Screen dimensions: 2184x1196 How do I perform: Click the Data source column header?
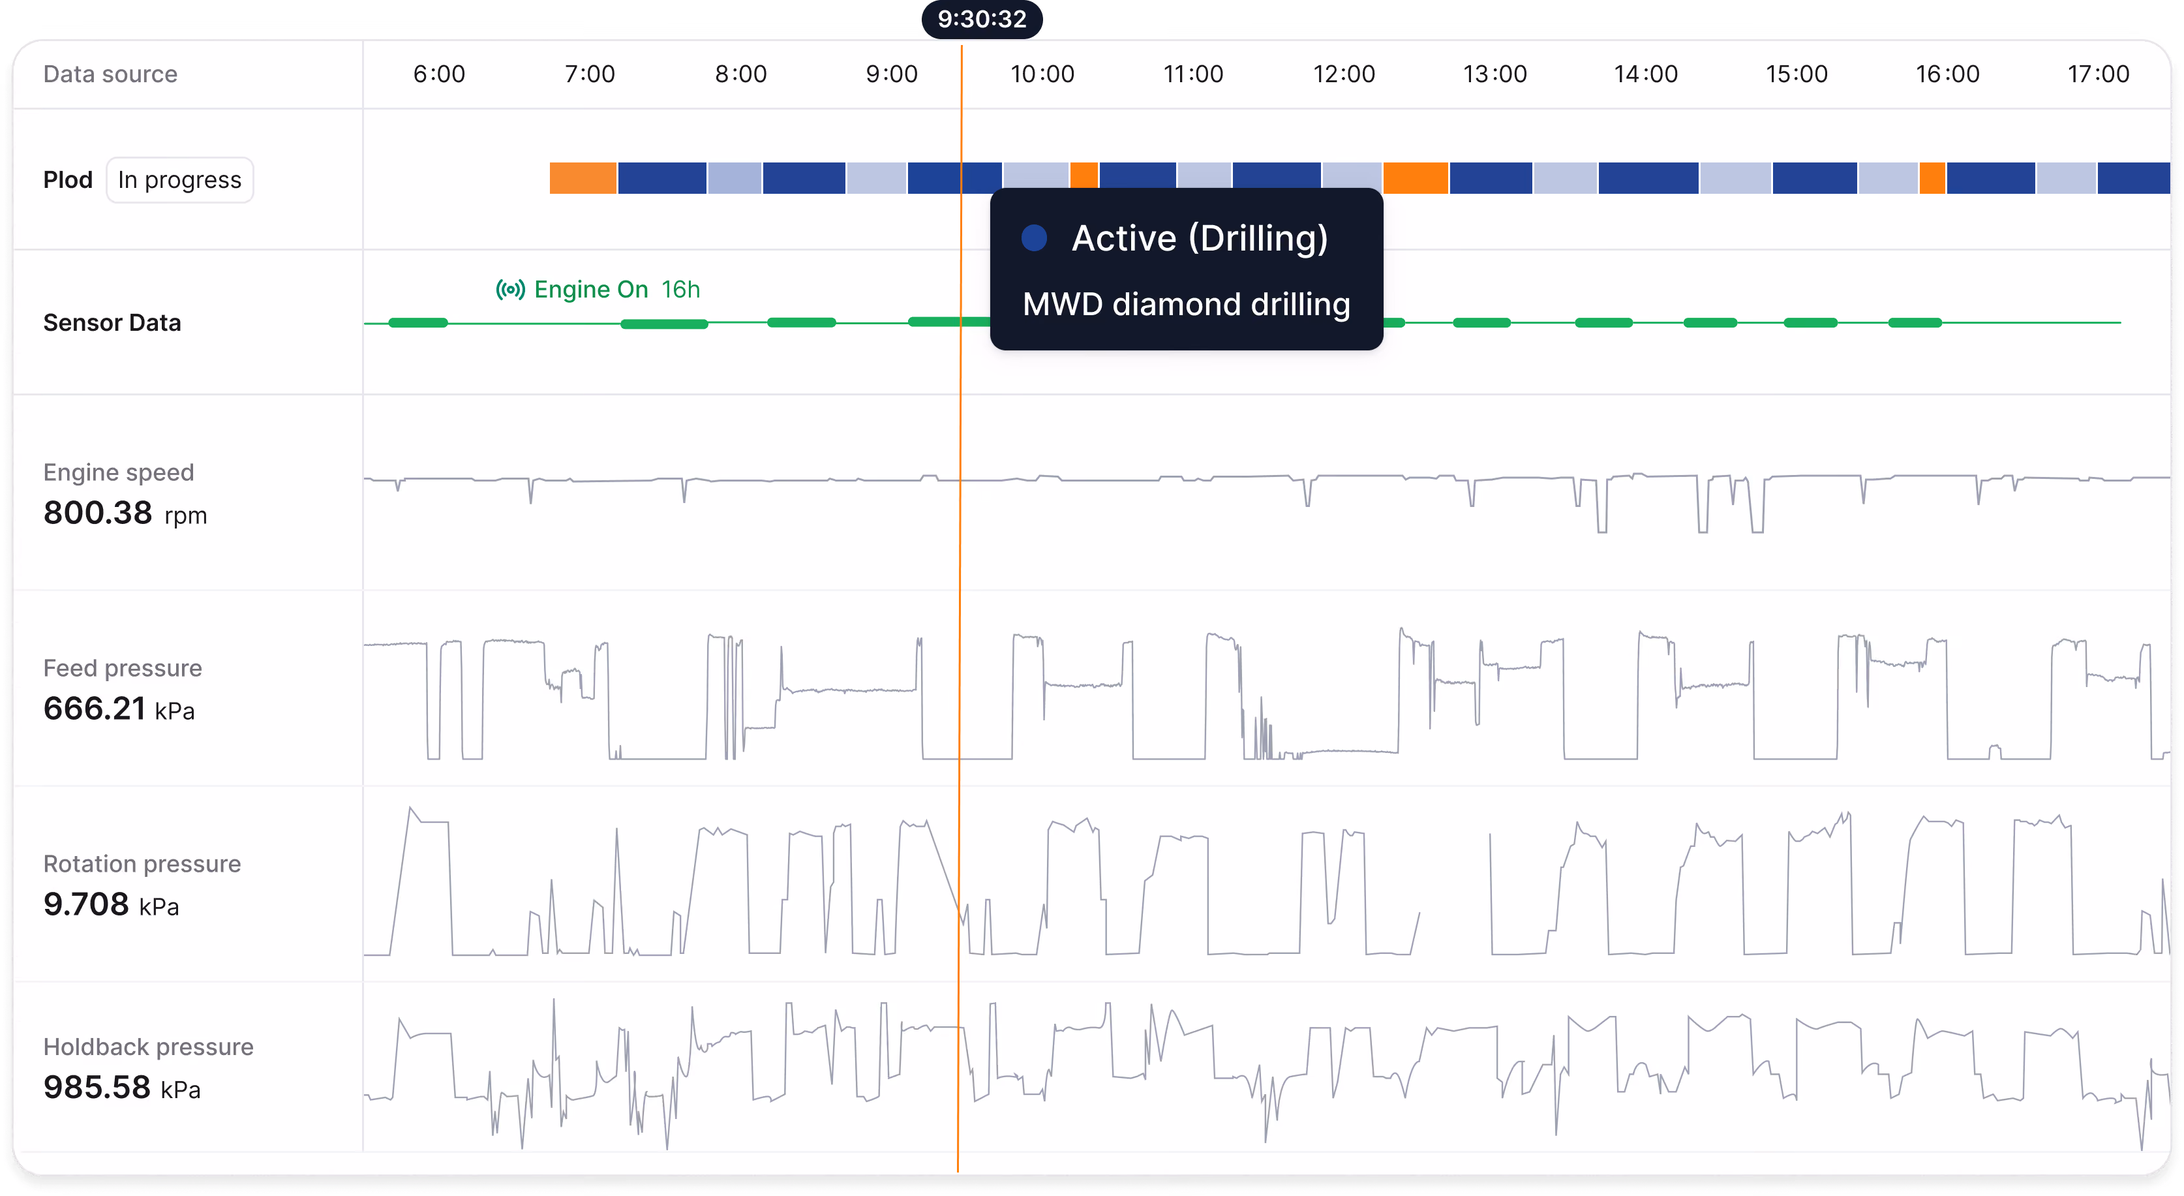tap(110, 74)
